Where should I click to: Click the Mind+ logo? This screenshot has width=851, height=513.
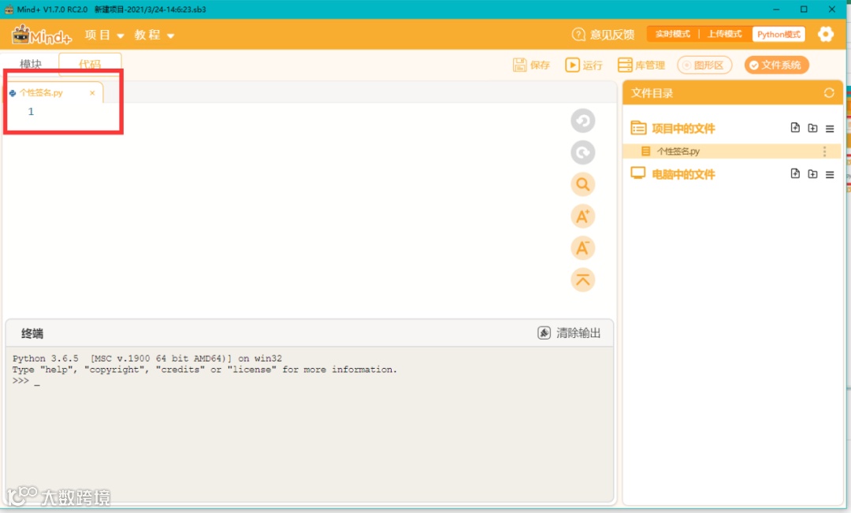pyautogui.click(x=42, y=35)
